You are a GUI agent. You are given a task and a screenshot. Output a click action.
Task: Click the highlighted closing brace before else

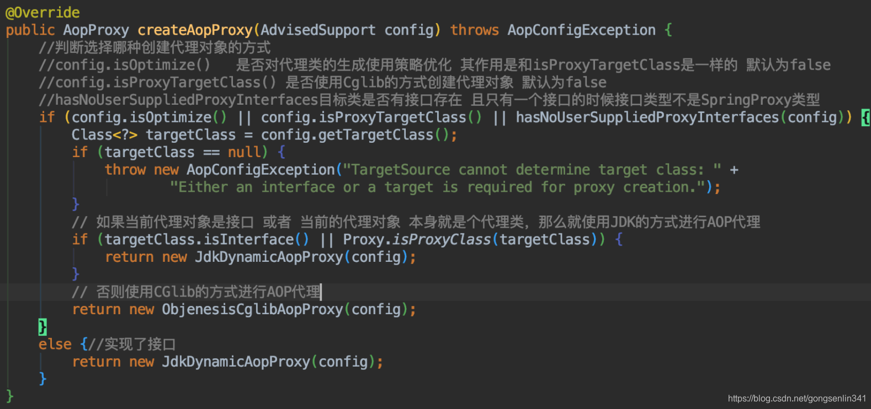click(43, 327)
